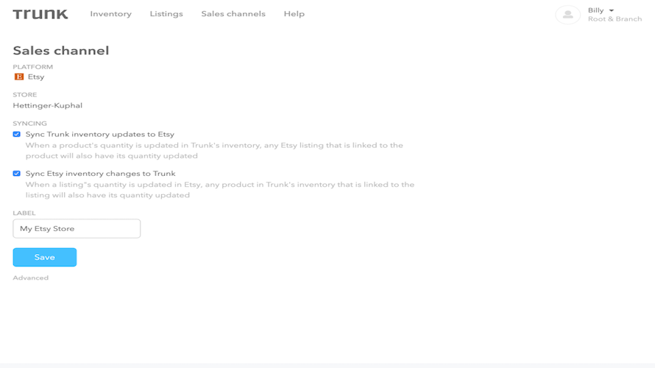Uncheck Sync Trunk inventory updates to Etsy

[17, 134]
